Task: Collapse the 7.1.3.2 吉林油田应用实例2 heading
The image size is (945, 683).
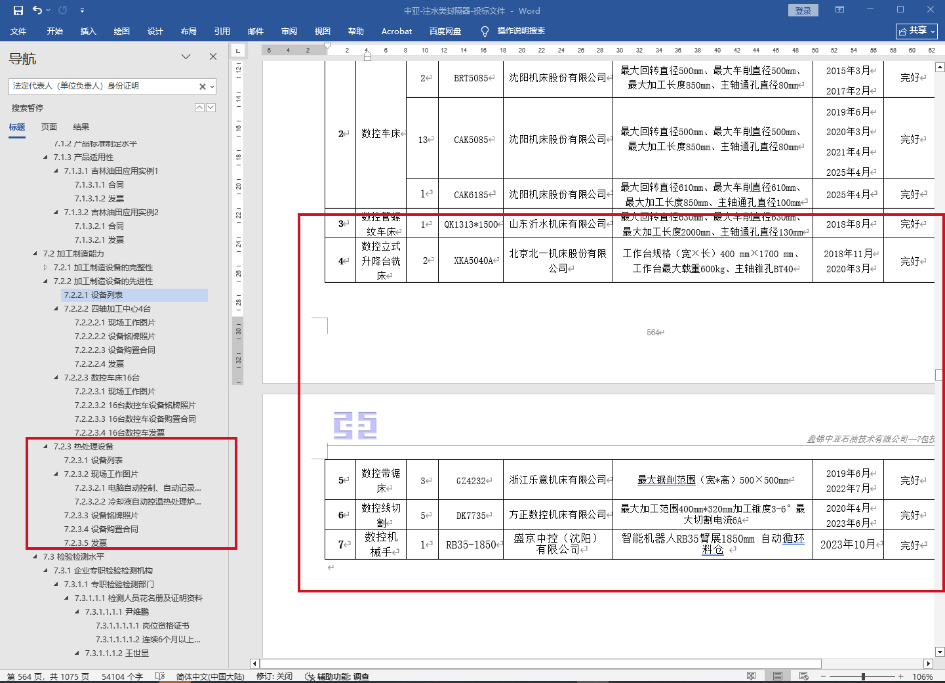Action: pyautogui.click(x=56, y=213)
